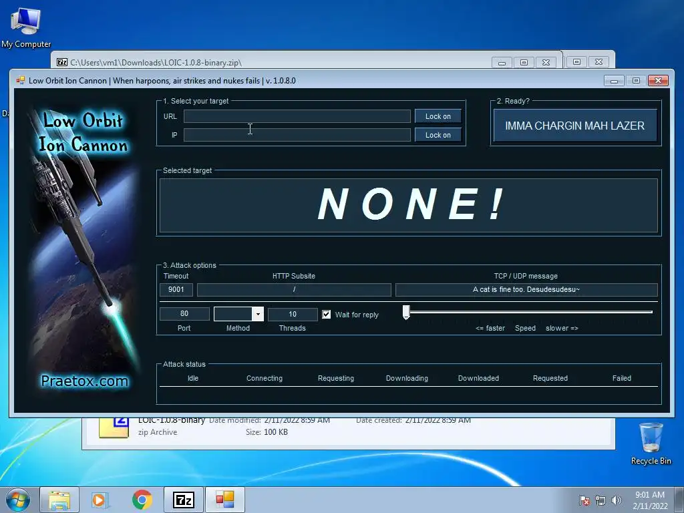Open the network tray icon
This screenshot has width=684, height=513.
(601, 500)
